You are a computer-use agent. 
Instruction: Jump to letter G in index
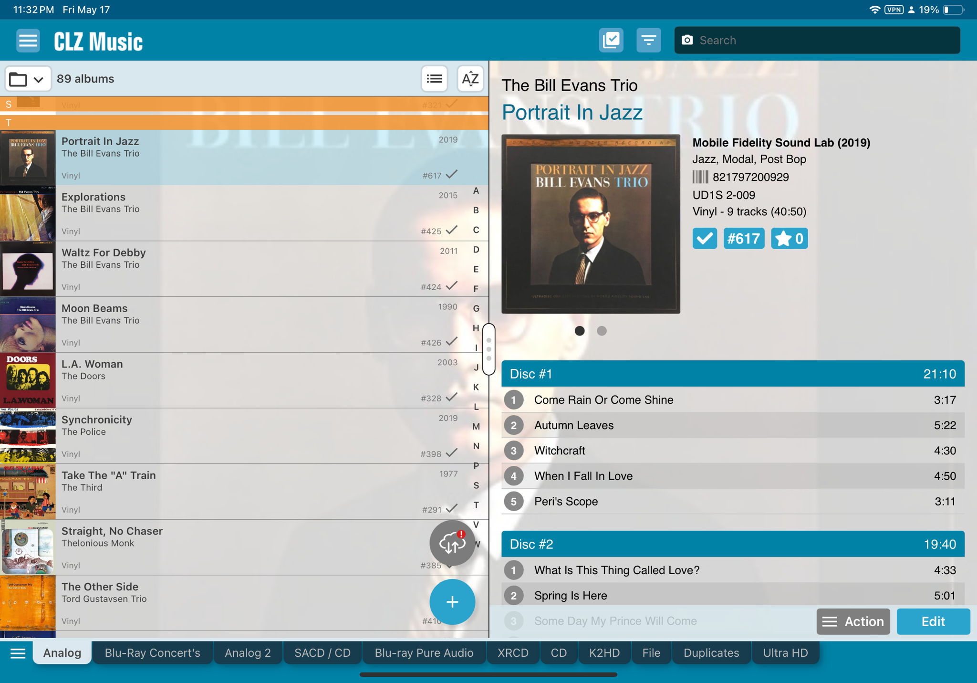coord(476,308)
